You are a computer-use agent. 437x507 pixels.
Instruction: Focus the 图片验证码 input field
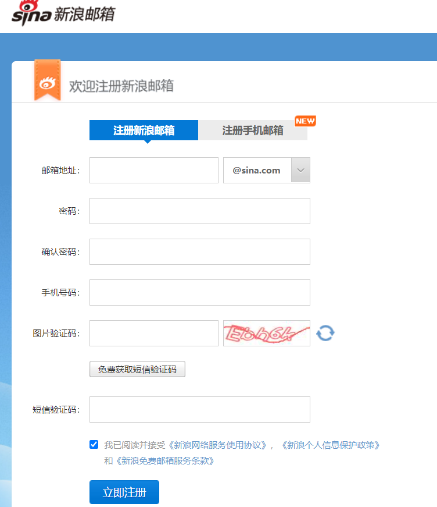(154, 333)
